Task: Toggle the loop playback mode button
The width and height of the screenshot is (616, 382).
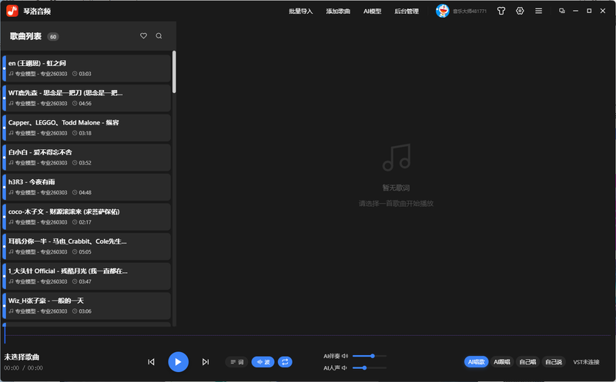Action: pyautogui.click(x=285, y=361)
